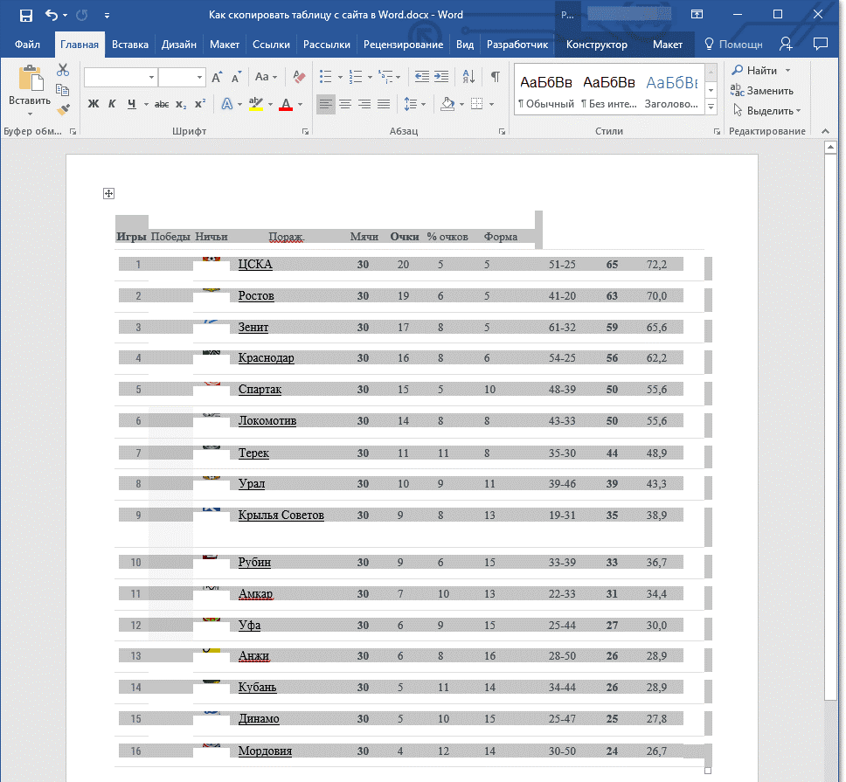Screen dimensions: 846x782
Task: Click the Заменить button
Action: coord(762,91)
